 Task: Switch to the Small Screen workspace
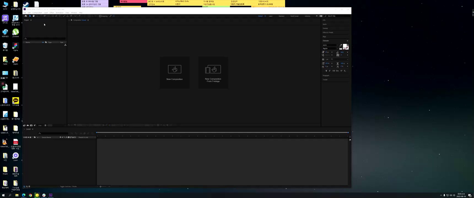(x=294, y=16)
